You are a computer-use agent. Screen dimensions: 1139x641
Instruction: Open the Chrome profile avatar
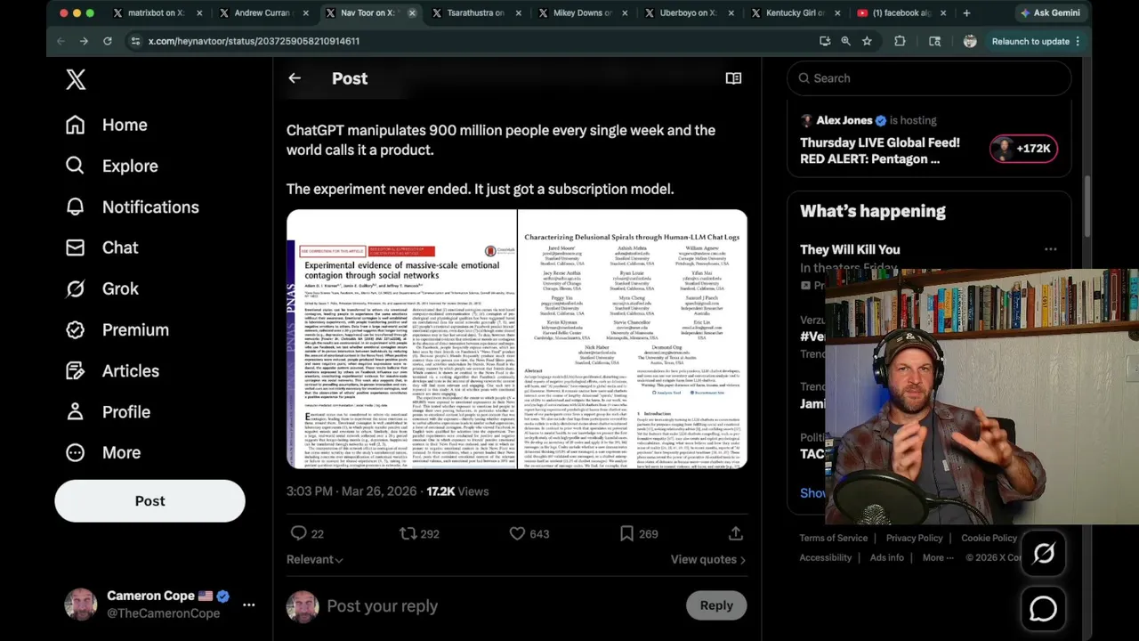[970, 41]
